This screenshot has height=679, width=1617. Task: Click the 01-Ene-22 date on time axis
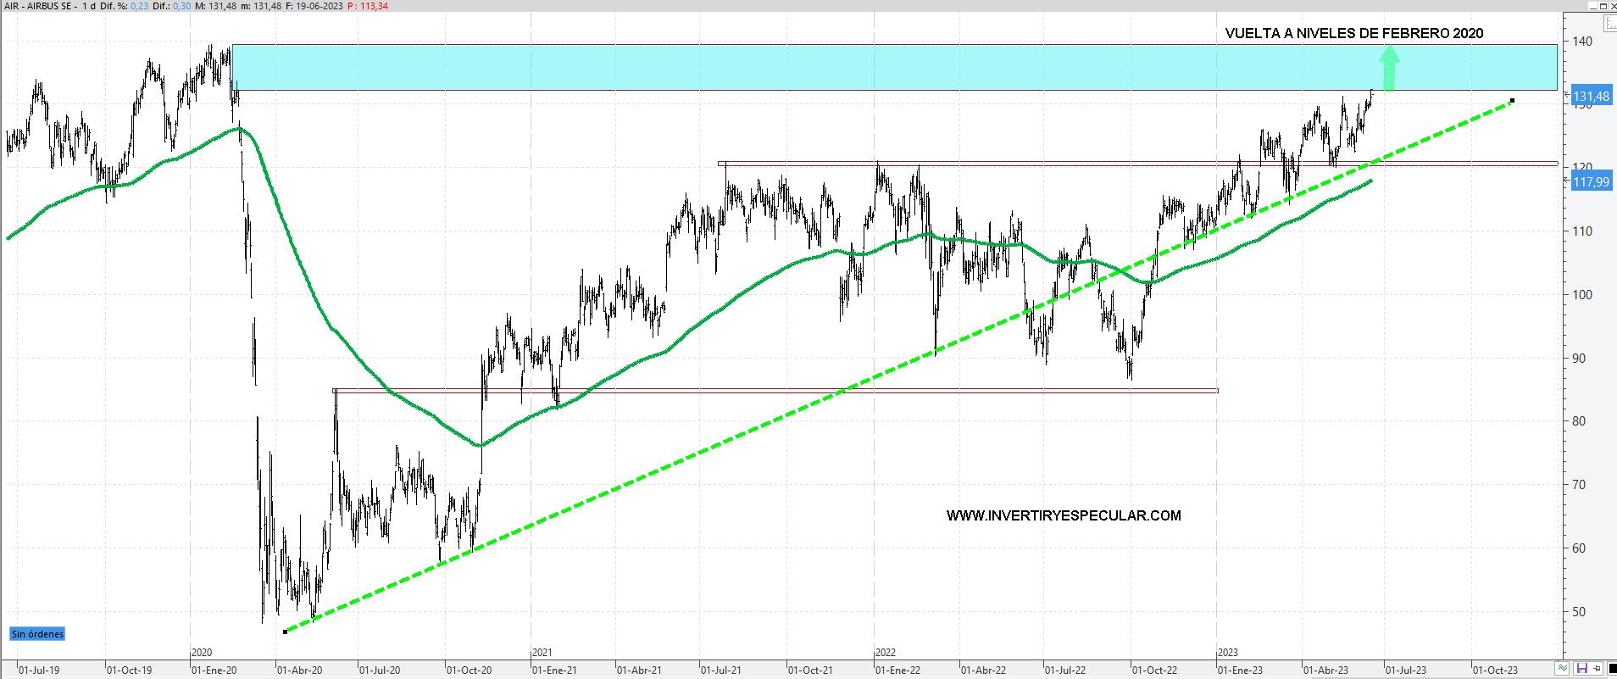pyautogui.click(x=897, y=671)
